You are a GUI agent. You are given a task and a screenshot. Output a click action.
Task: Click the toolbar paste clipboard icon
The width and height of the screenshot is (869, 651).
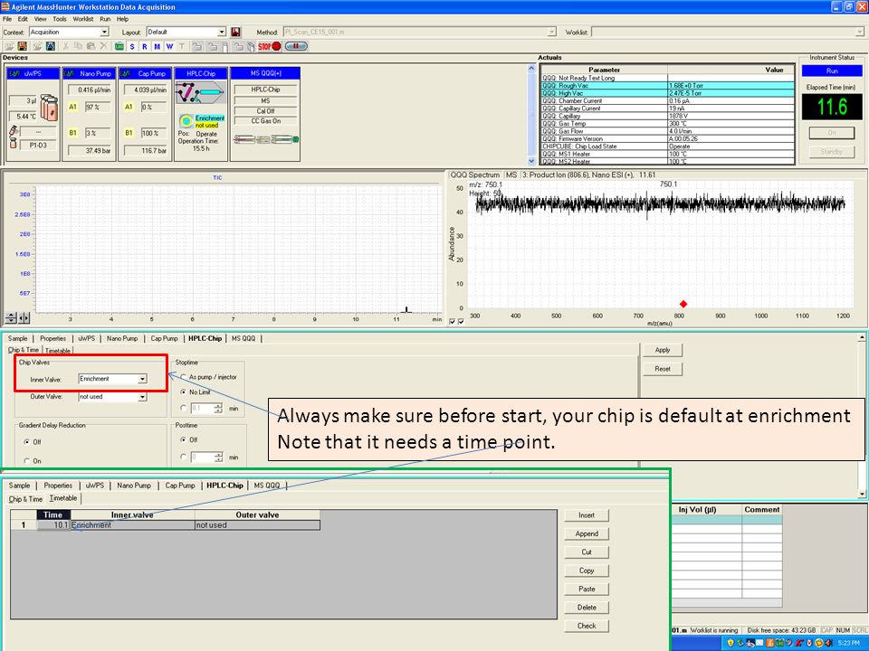coord(91,46)
